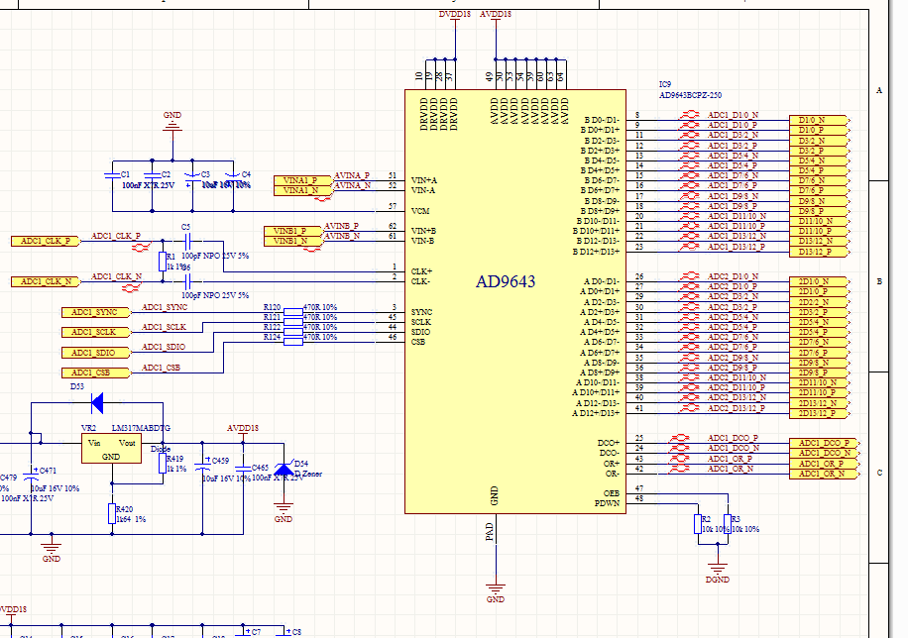
Task: Select capacitor C1 symbol
Action: [x=112, y=174]
